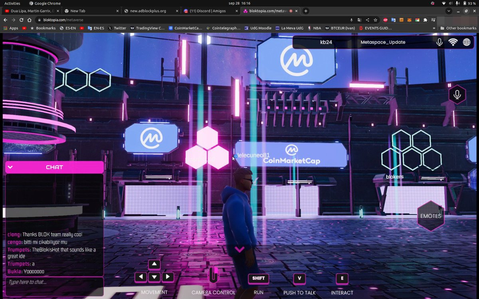Open the EMOTES hexagon menu
The width and height of the screenshot is (479, 299).
[x=431, y=216]
